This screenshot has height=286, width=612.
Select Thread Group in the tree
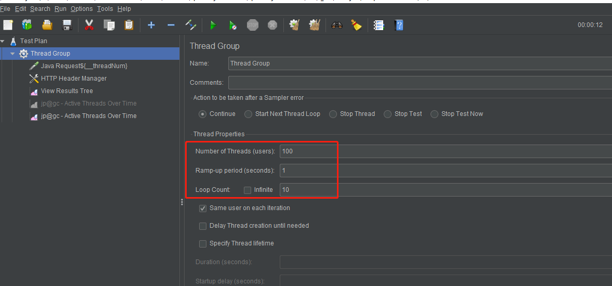coord(50,54)
